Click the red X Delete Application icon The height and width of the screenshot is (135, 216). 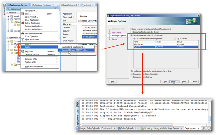[23, 23]
